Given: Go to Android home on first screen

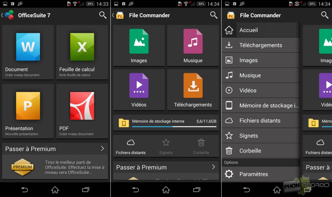Looking at the screenshot, I should [55, 190].
